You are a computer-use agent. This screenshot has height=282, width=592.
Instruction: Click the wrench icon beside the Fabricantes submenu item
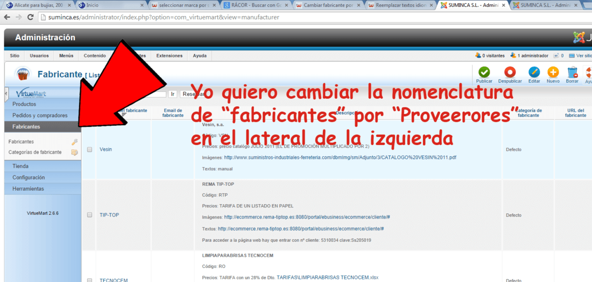click(74, 142)
